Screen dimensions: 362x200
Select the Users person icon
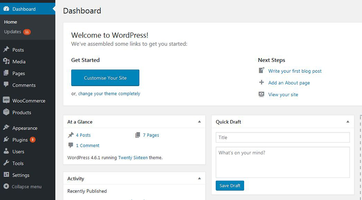coord(6,151)
